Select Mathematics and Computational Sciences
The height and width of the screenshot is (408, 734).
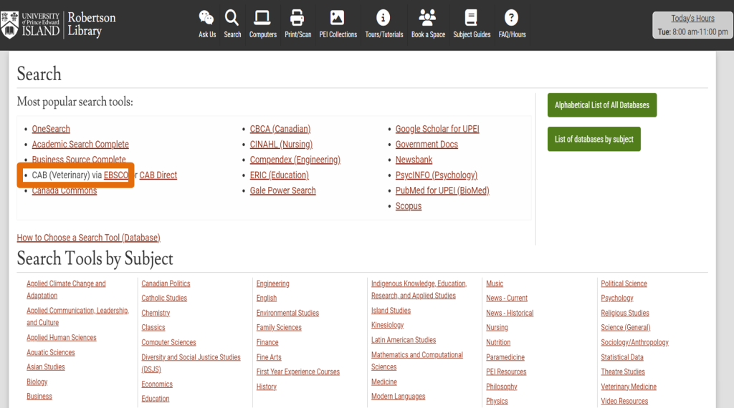(x=417, y=361)
